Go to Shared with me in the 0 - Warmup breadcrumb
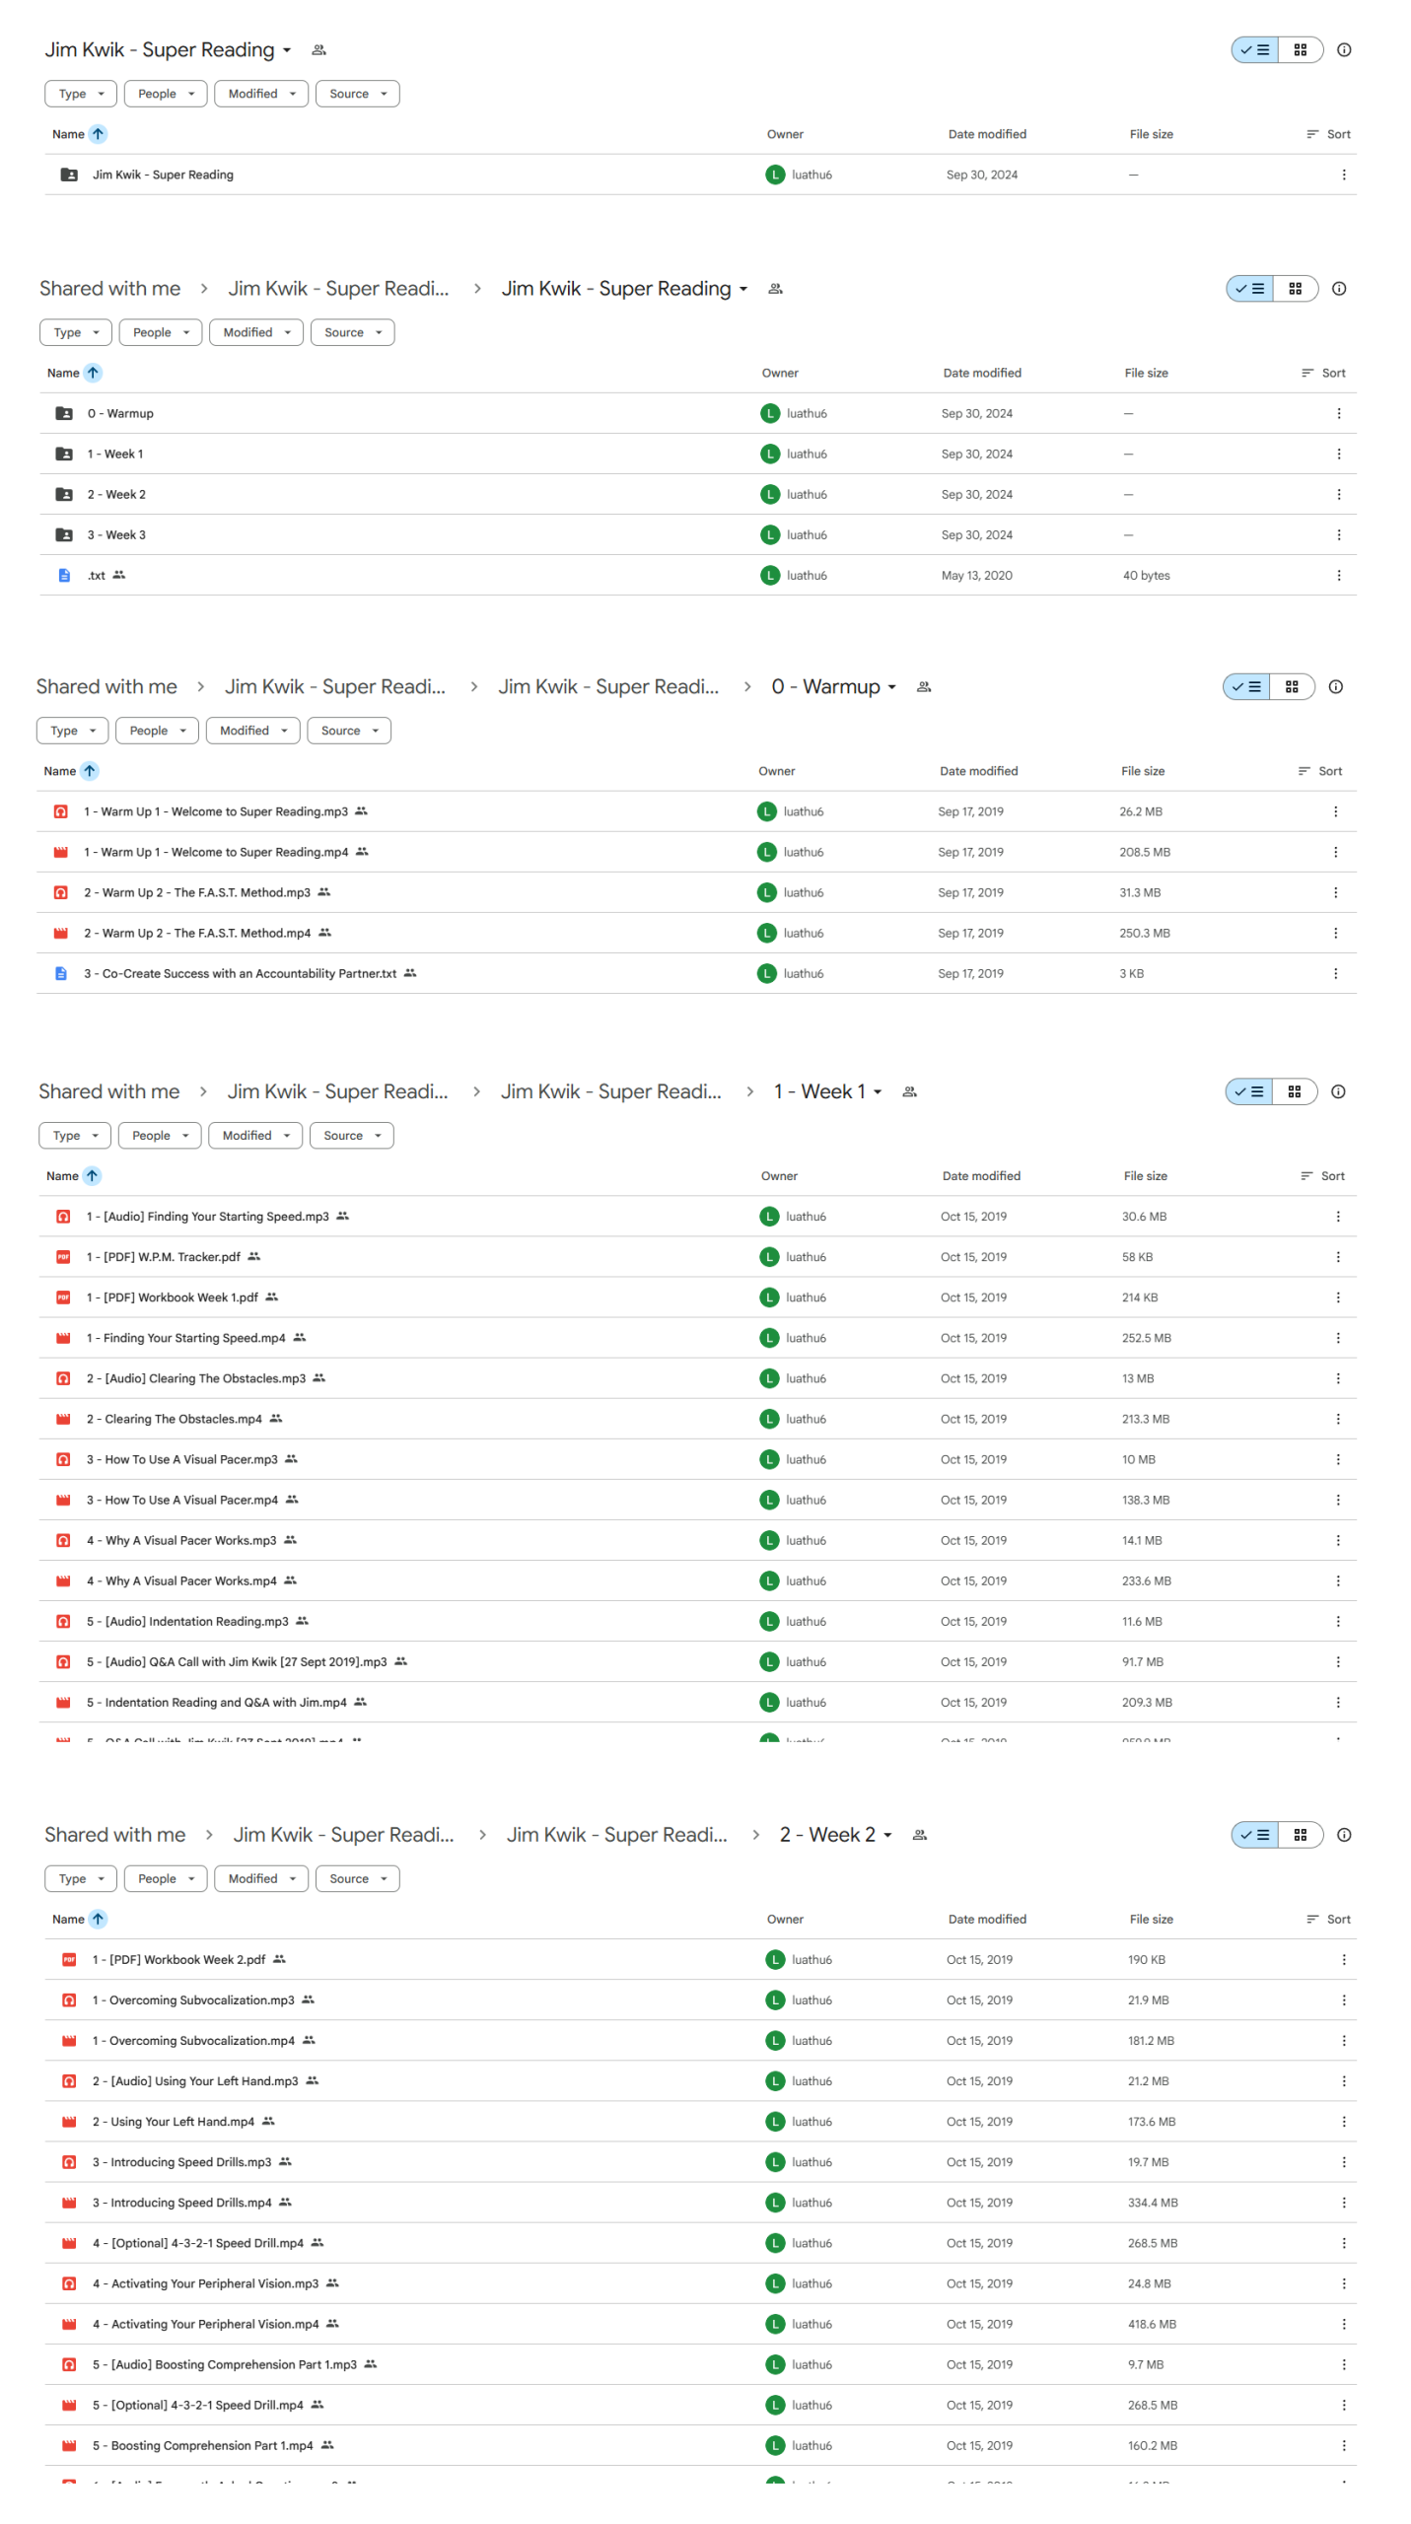The image size is (1411, 2524). pos(106,687)
